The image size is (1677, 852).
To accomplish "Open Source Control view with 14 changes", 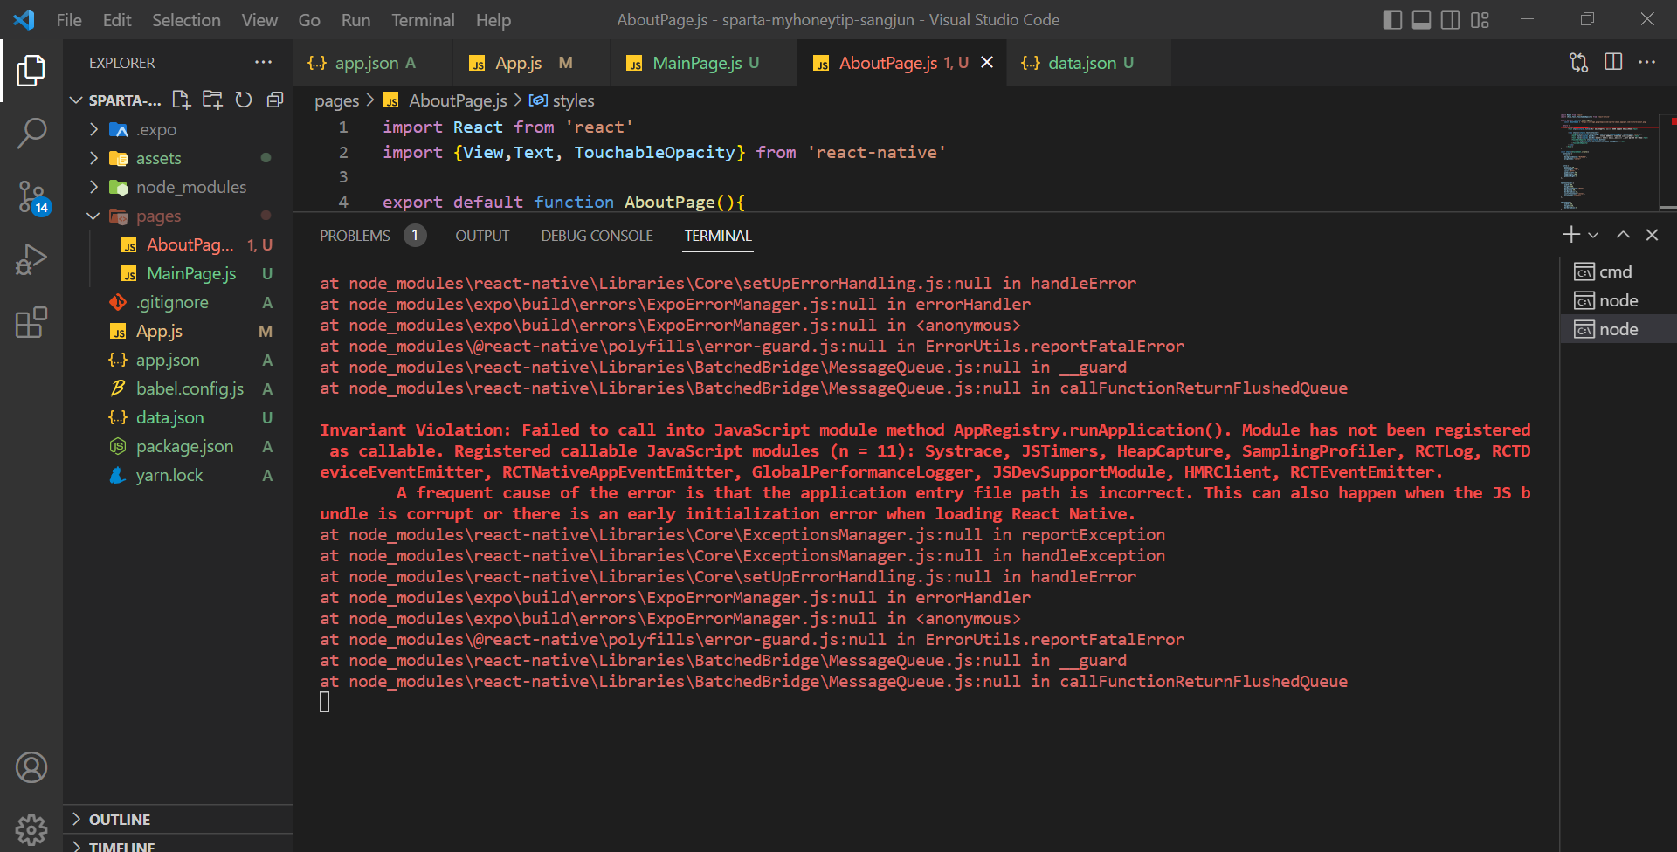I will (31, 196).
